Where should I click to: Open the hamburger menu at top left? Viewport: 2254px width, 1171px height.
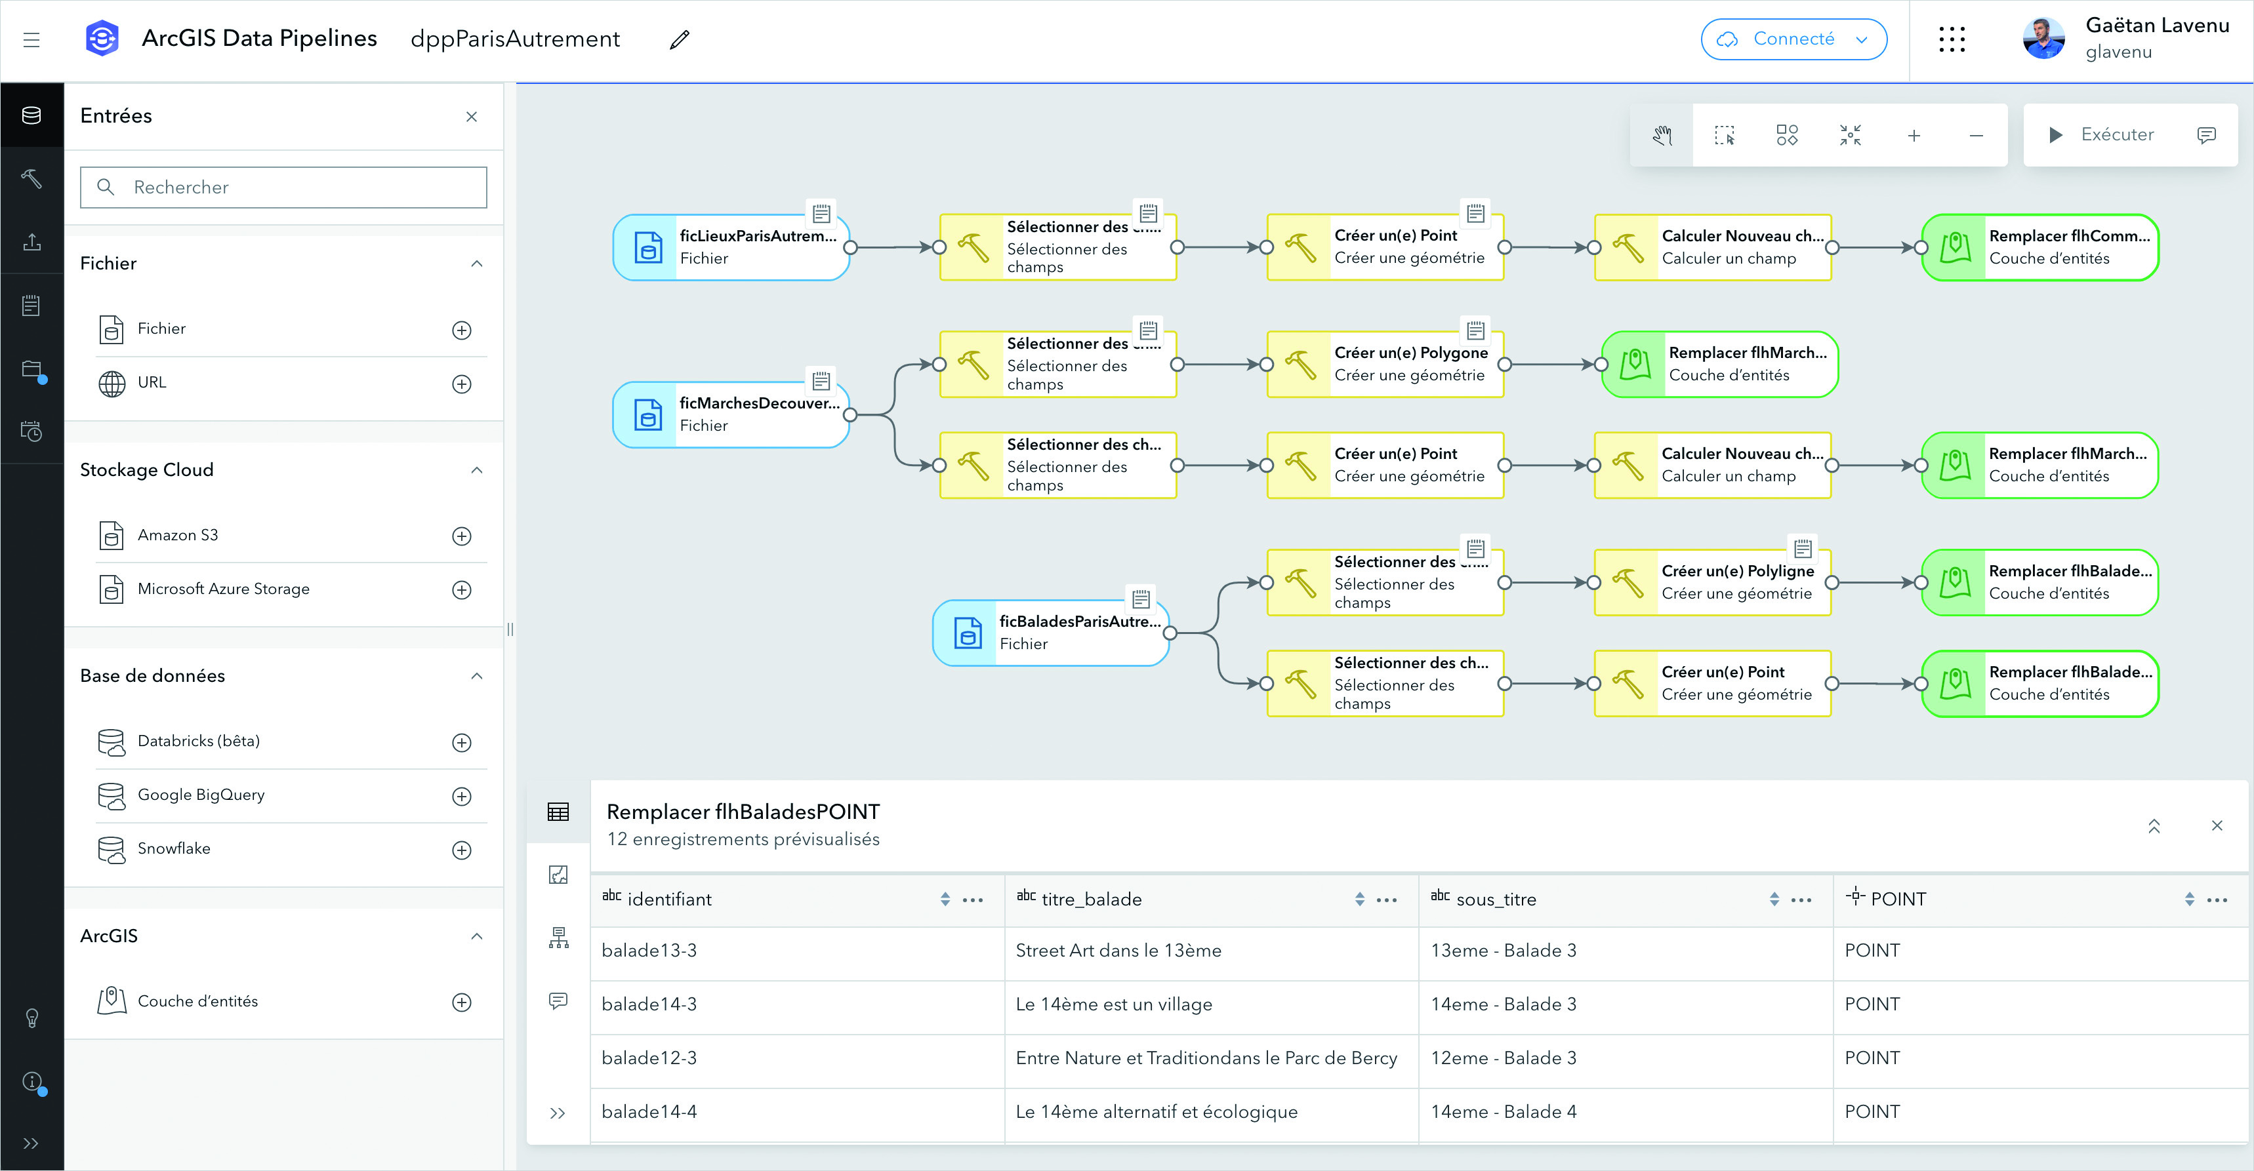click(x=31, y=39)
